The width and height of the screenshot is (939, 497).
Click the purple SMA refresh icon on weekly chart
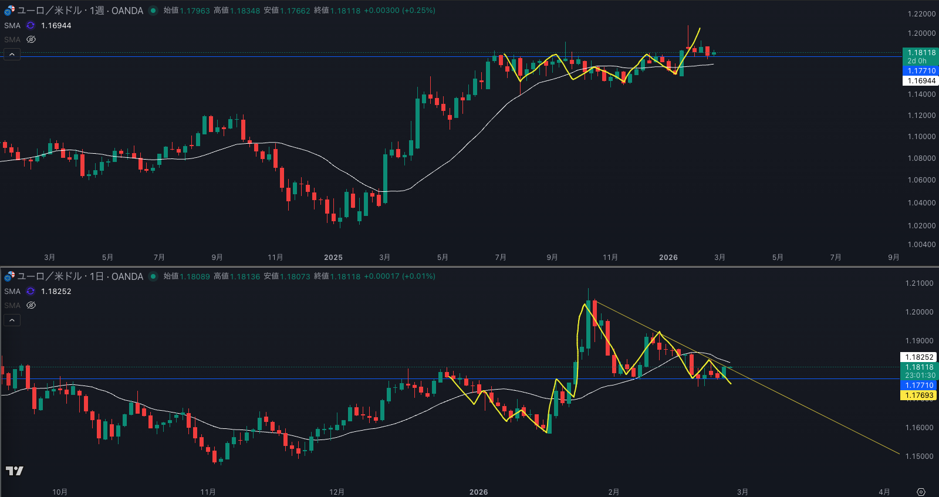31,26
